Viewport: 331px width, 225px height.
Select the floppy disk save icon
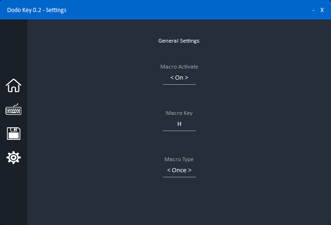[13, 133]
